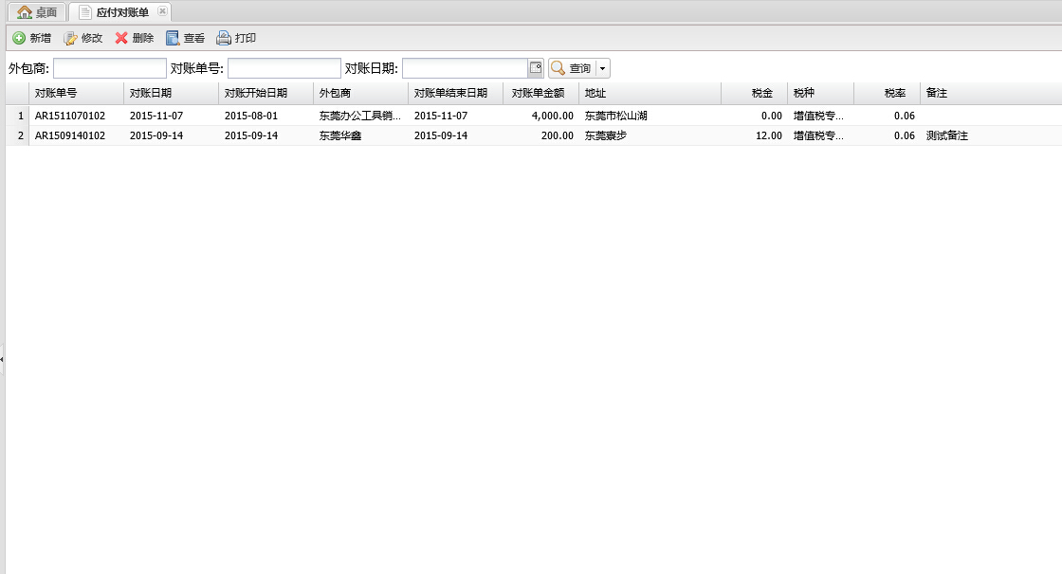Expand the 查询 button dropdown arrow
Image resolution: width=1062 pixels, height=574 pixels.
[x=603, y=68]
